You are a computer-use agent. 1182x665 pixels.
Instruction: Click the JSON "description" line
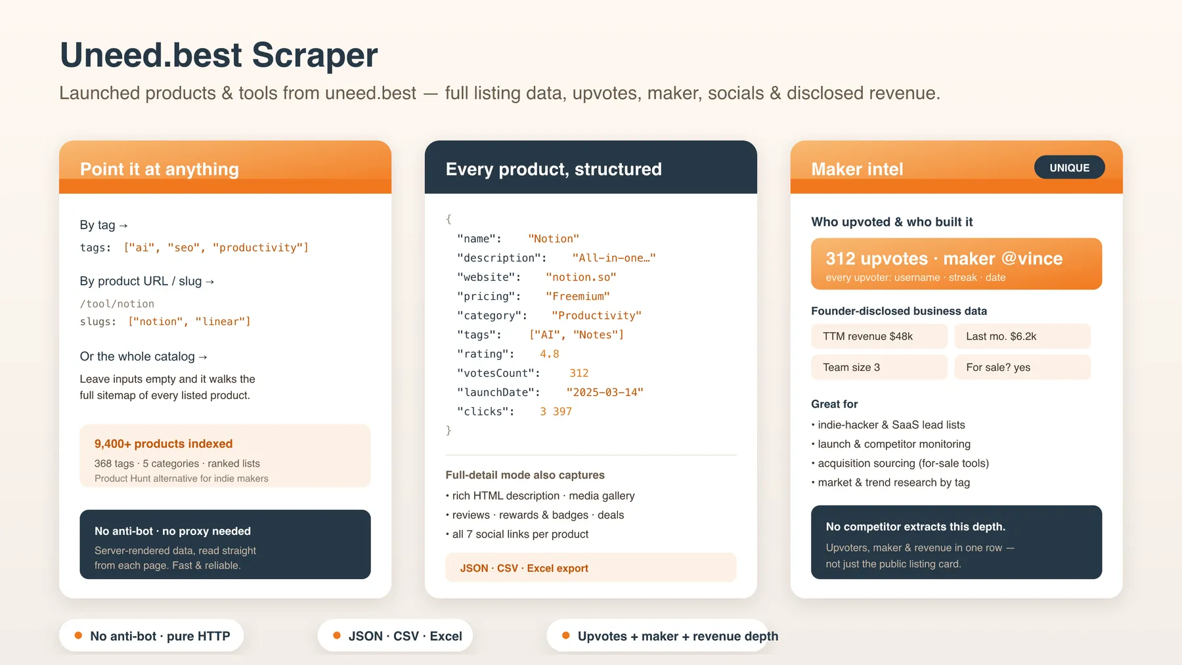coord(556,258)
